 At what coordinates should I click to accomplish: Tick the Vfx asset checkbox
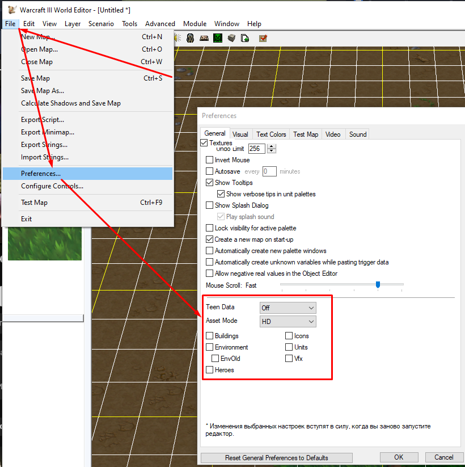point(289,359)
